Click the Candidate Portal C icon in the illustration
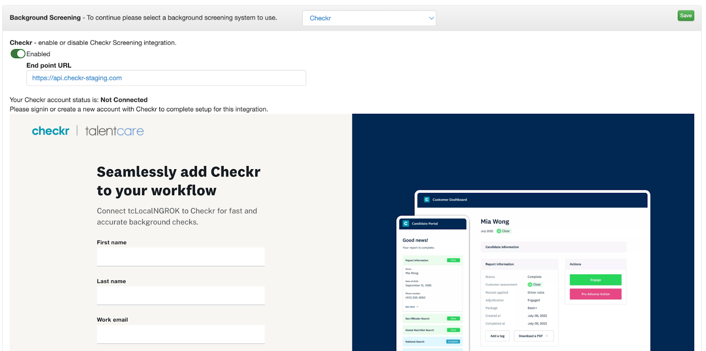Image resolution: width=706 pixels, height=351 pixels. pyautogui.click(x=406, y=223)
